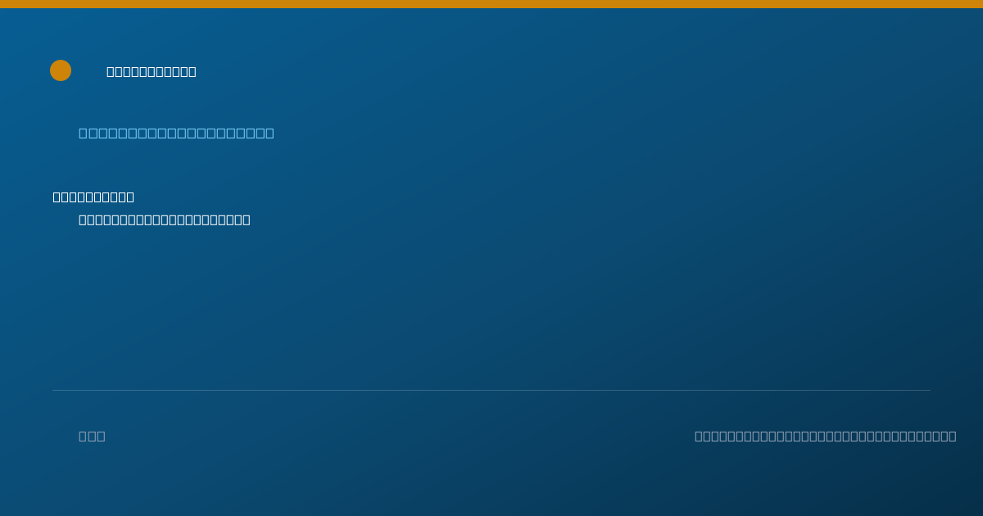Select the indented white line under the heading

[x=165, y=220]
